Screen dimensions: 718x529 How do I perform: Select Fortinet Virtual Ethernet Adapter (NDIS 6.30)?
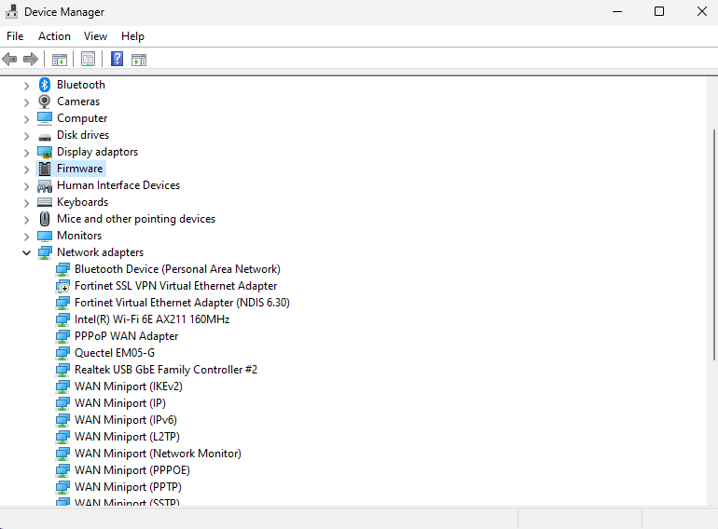point(182,303)
